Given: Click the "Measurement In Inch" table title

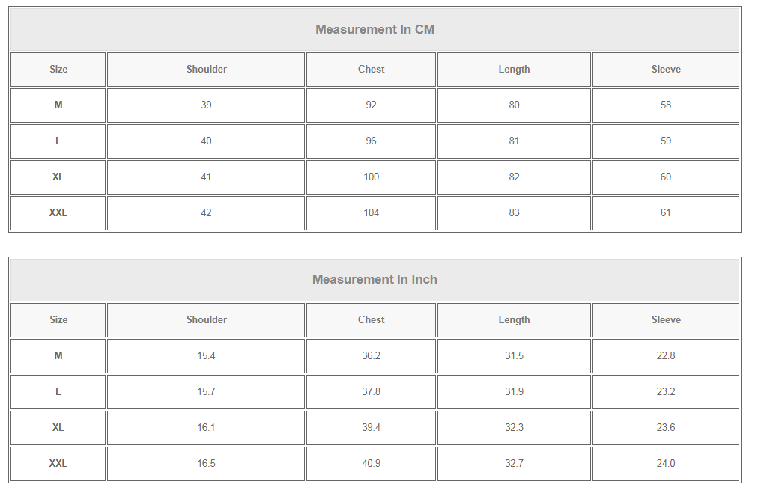Looking at the screenshot, I should click(375, 279).
